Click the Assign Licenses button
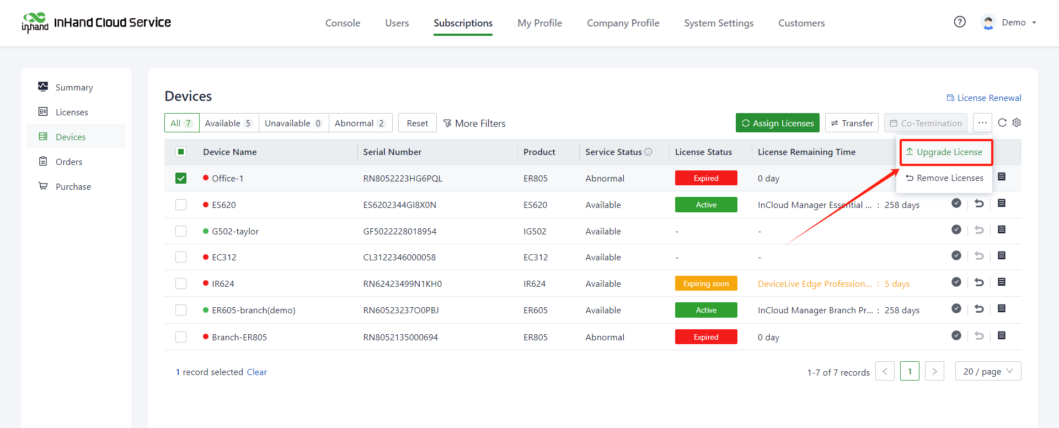 (x=777, y=123)
